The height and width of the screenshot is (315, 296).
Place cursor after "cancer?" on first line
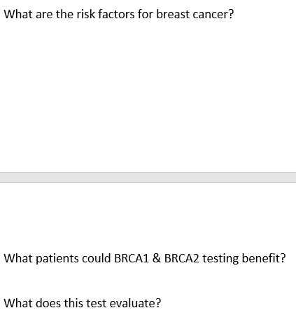click(234, 14)
